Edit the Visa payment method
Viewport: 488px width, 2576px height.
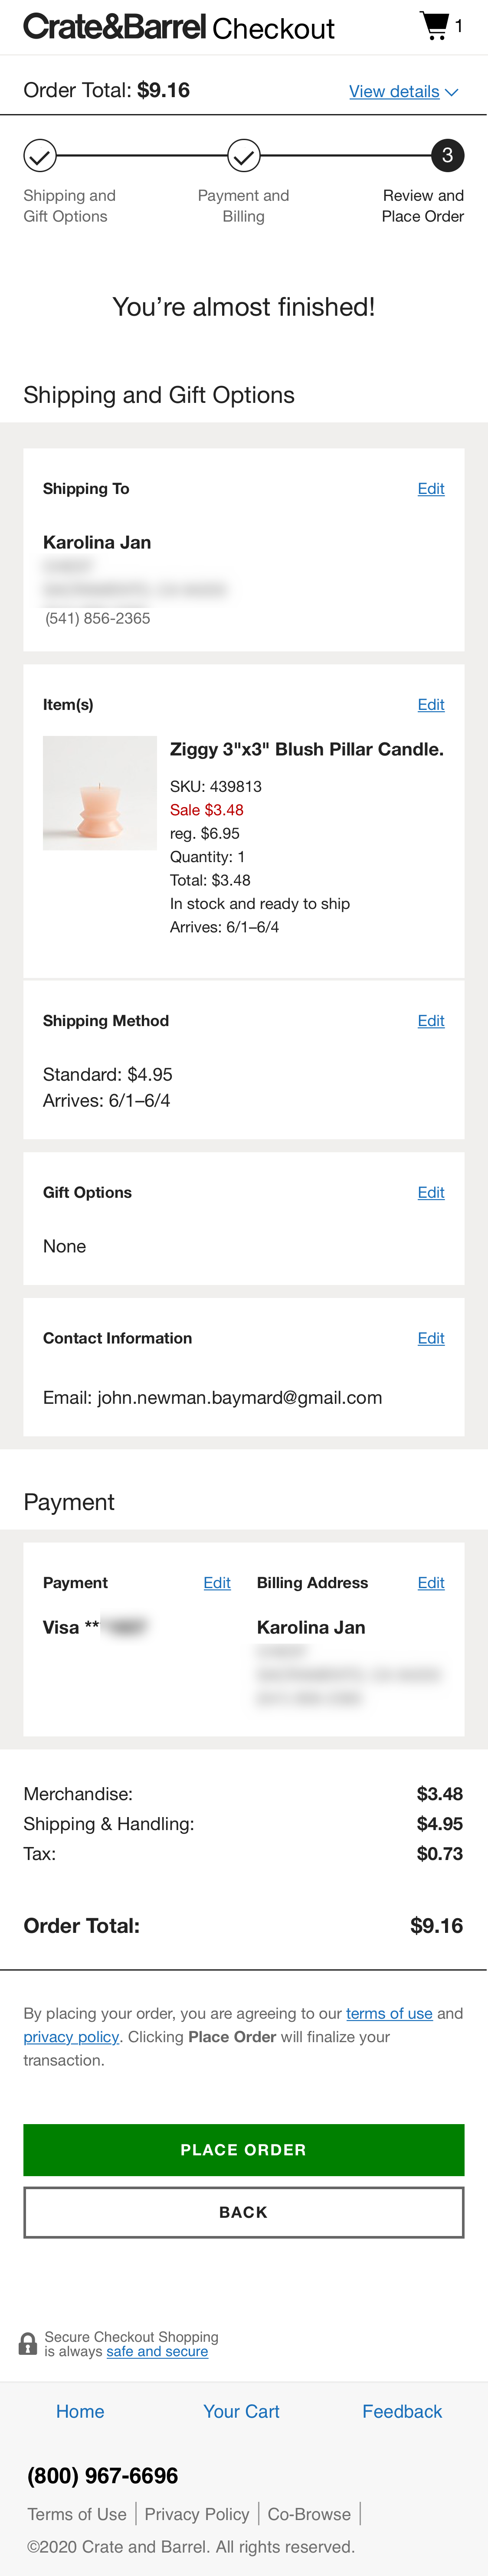pyautogui.click(x=217, y=1583)
